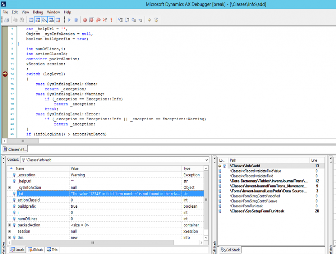The width and height of the screenshot is (336, 254).
Task: Expand the packedAction variable node
Action: 9,225
